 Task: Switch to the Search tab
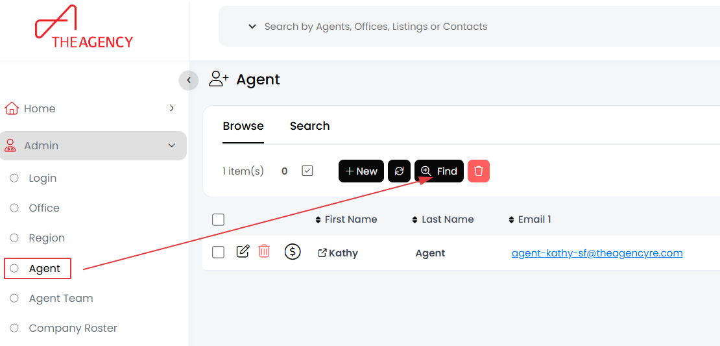tap(309, 126)
